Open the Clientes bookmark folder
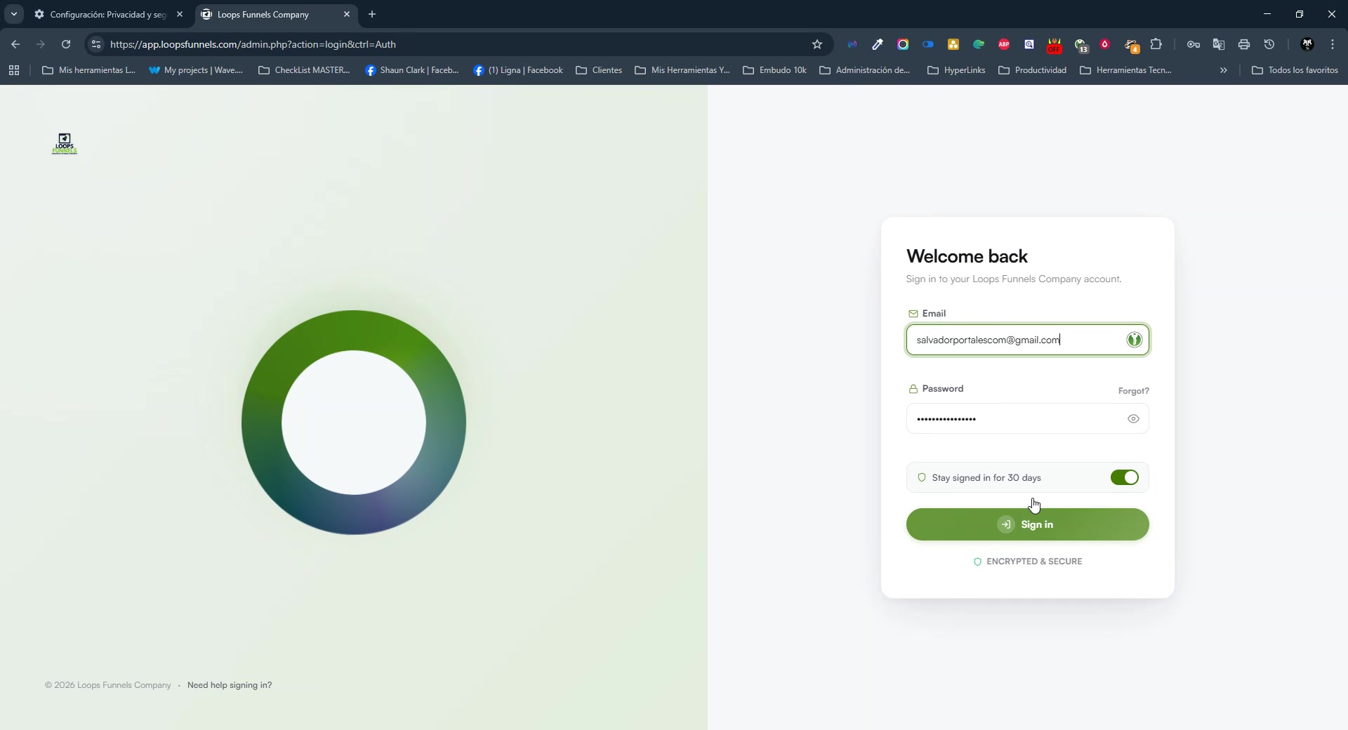The width and height of the screenshot is (1348, 730). (x=599, y=70)
